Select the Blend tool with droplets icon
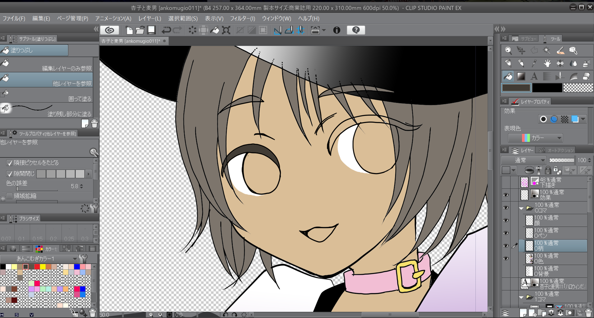Screen dimensions: 594x318 pyautogui.click(x=573, y=63)
